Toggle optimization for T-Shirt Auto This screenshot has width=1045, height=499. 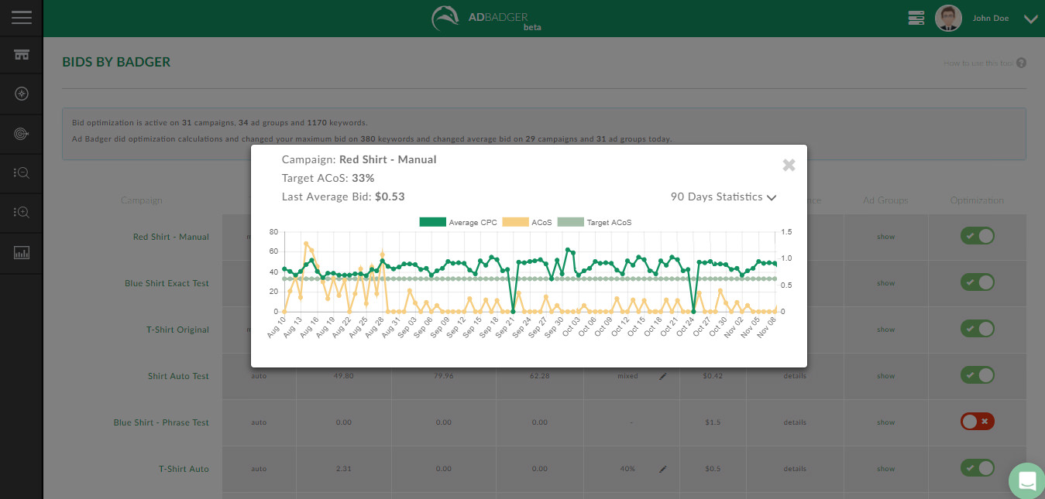tap(977, 468)
